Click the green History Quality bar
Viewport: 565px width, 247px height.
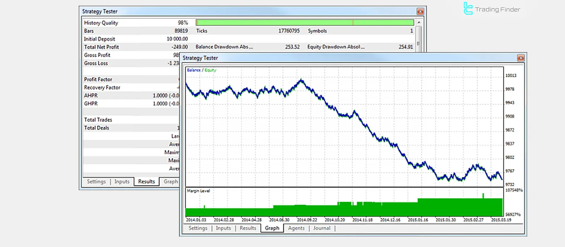point(304,23)
